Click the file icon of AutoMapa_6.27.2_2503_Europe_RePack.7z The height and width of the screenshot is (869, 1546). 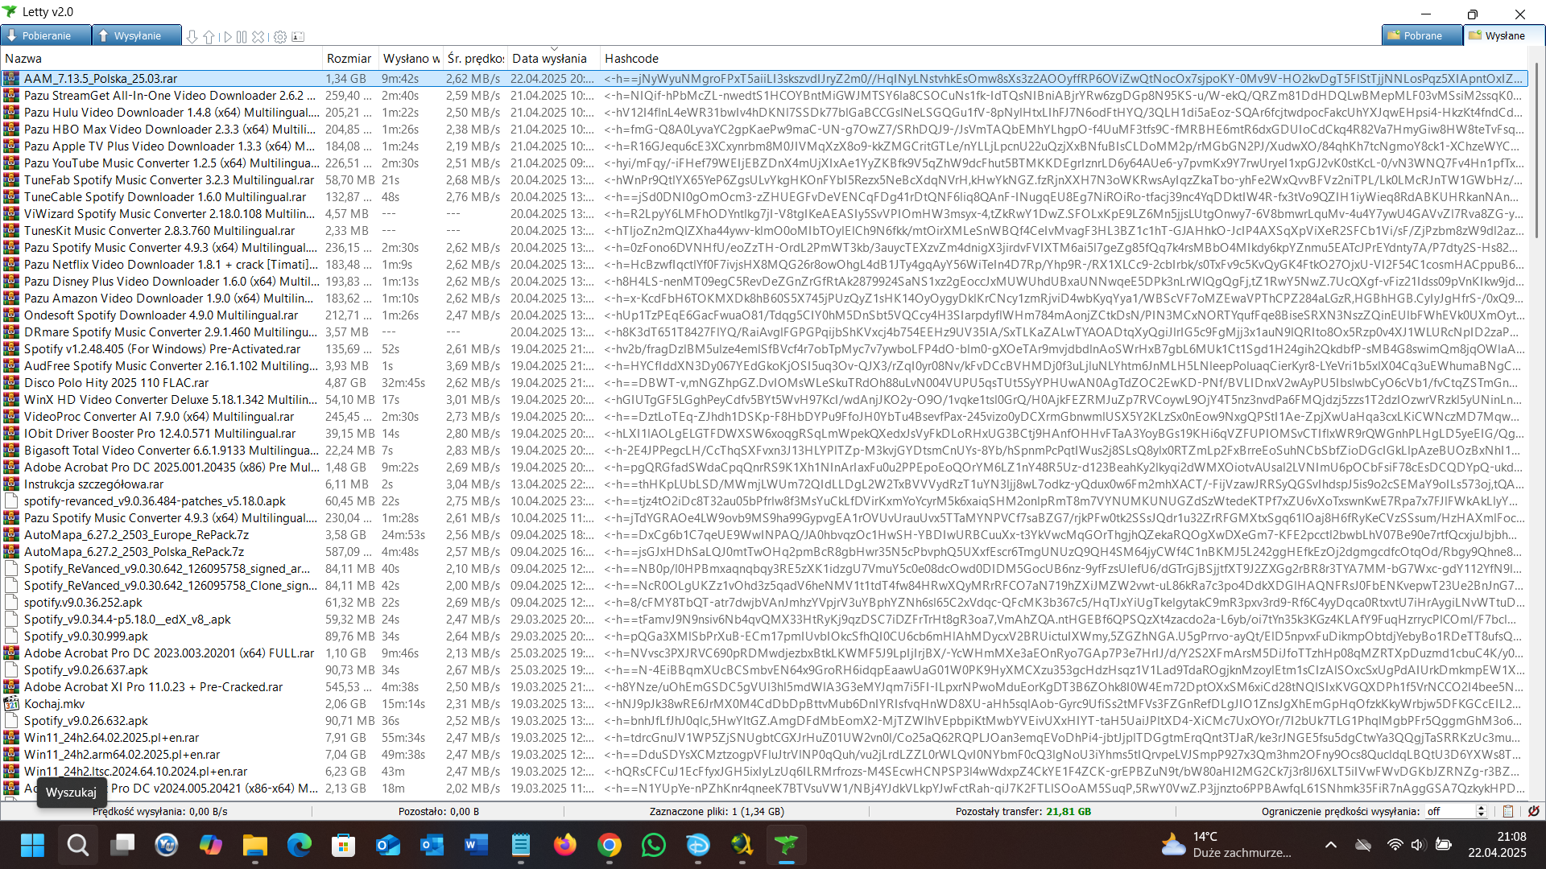click(11, 535)
